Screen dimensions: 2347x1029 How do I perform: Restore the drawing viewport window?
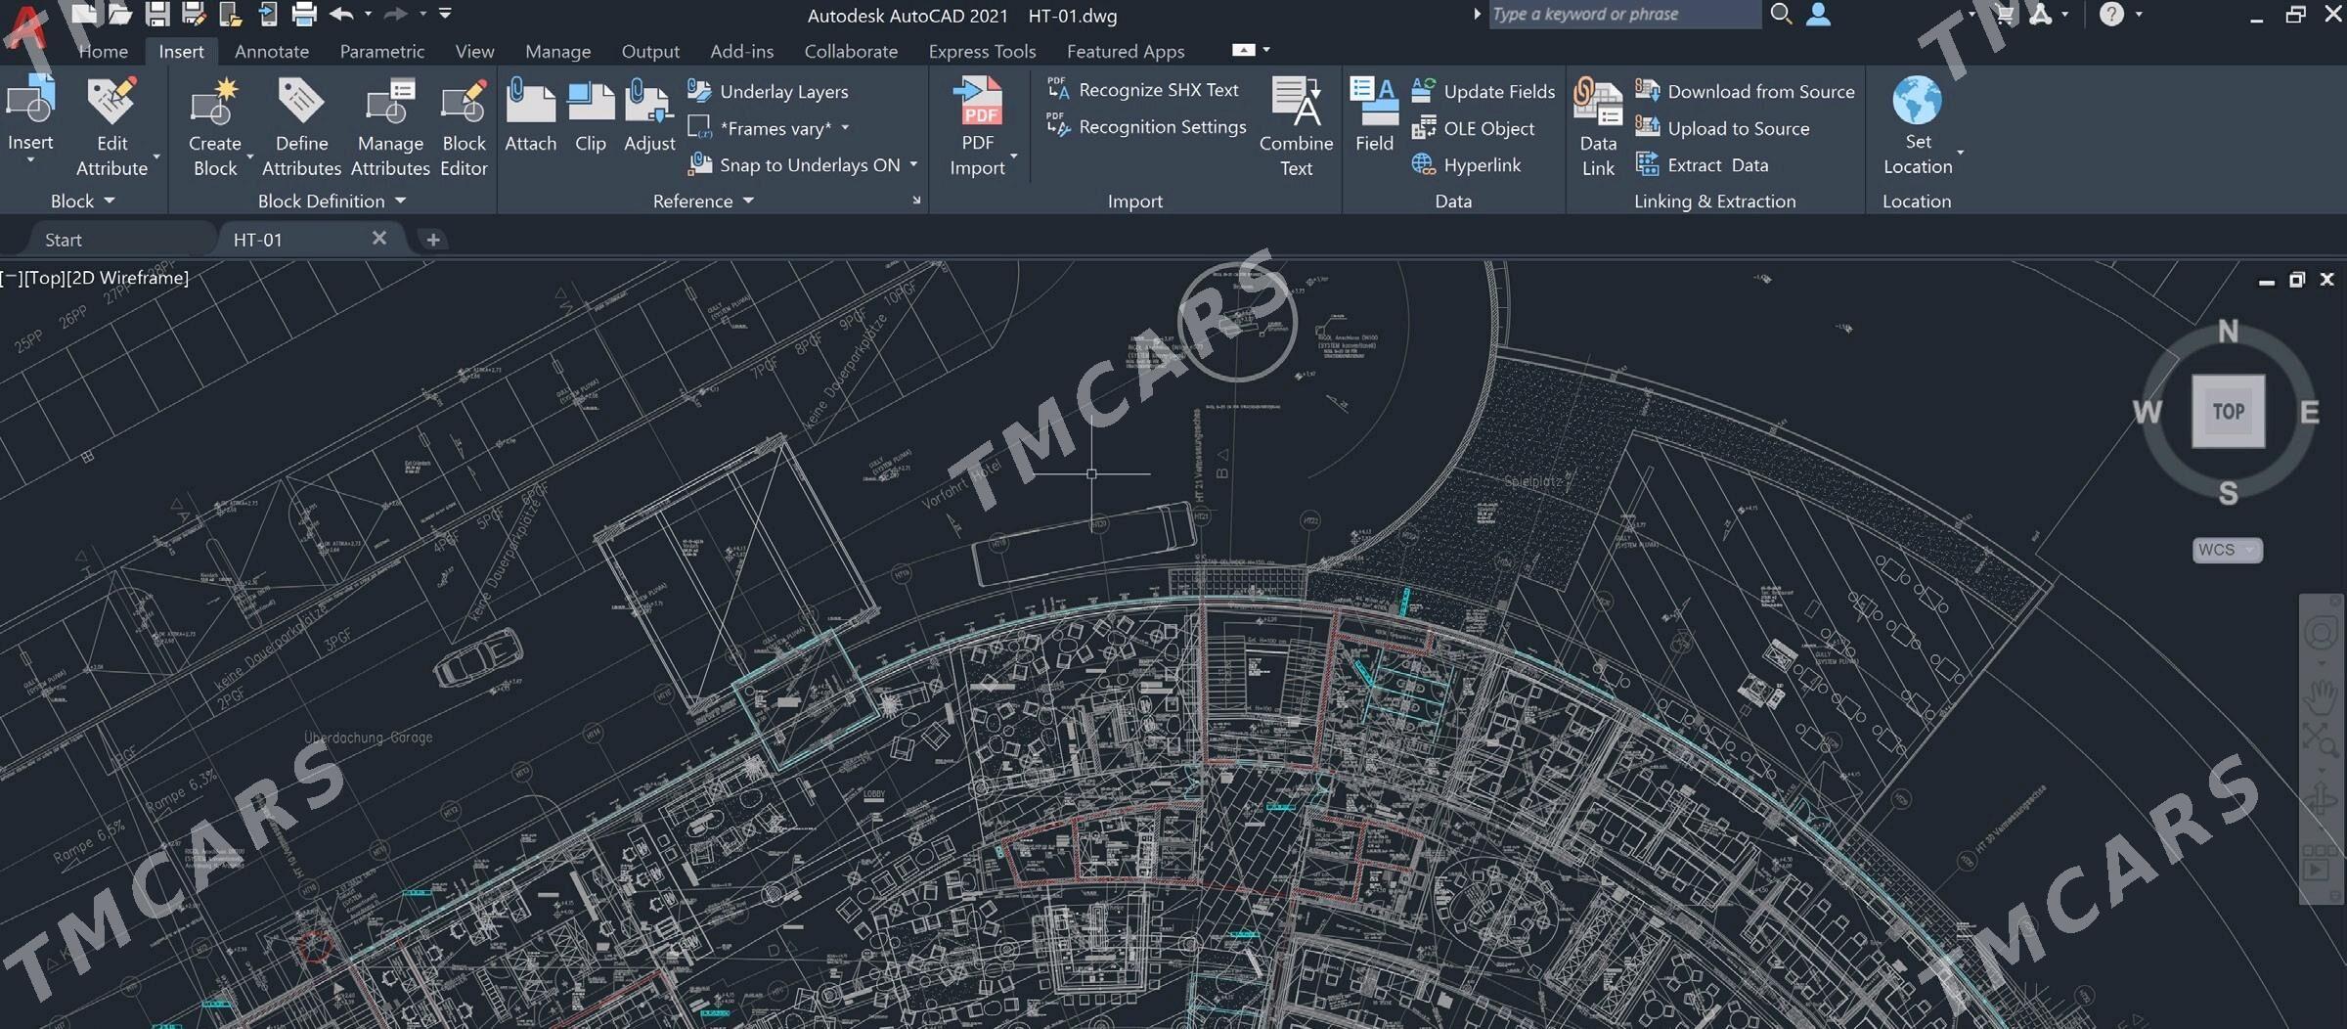(2297, 280)
